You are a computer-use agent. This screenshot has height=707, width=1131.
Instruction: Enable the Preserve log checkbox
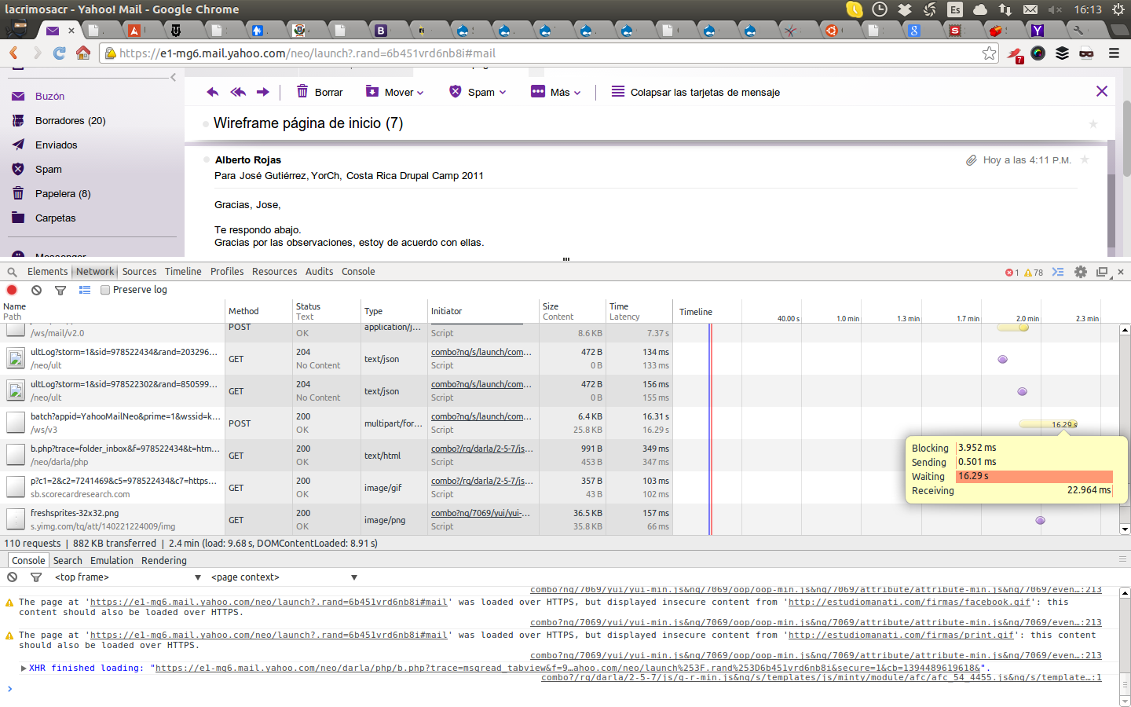click(105, 290)
